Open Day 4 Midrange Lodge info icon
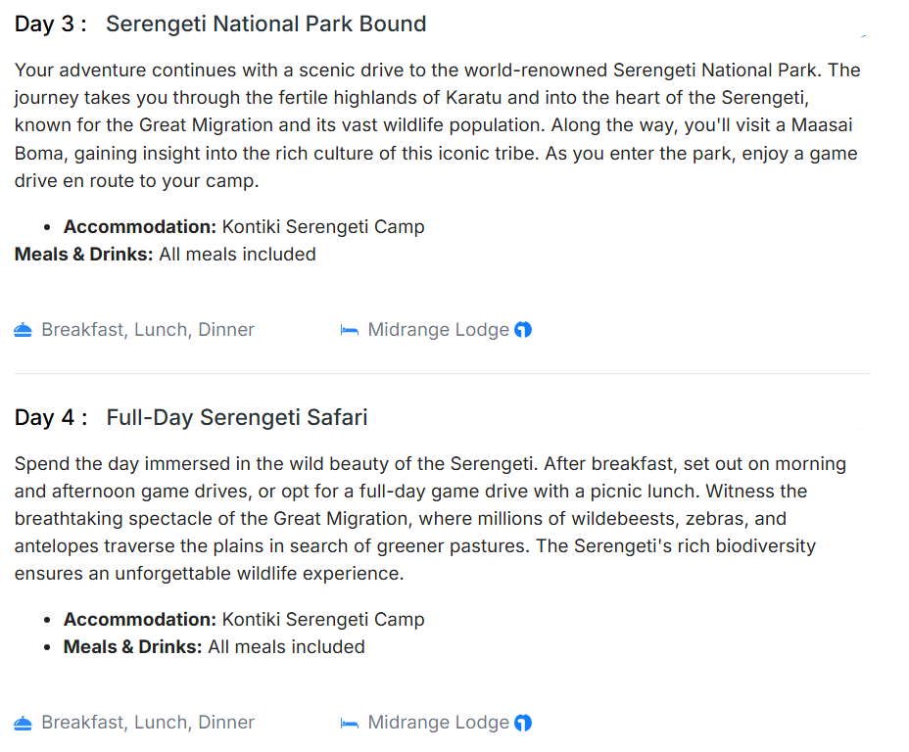This screenshot has height=752, width=909. (523, 723)
